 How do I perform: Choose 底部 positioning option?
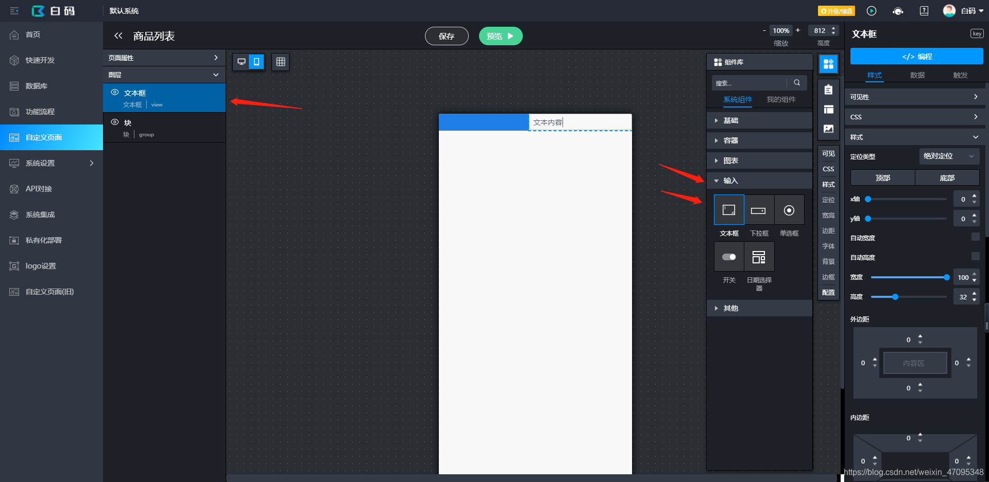point(947,177)
